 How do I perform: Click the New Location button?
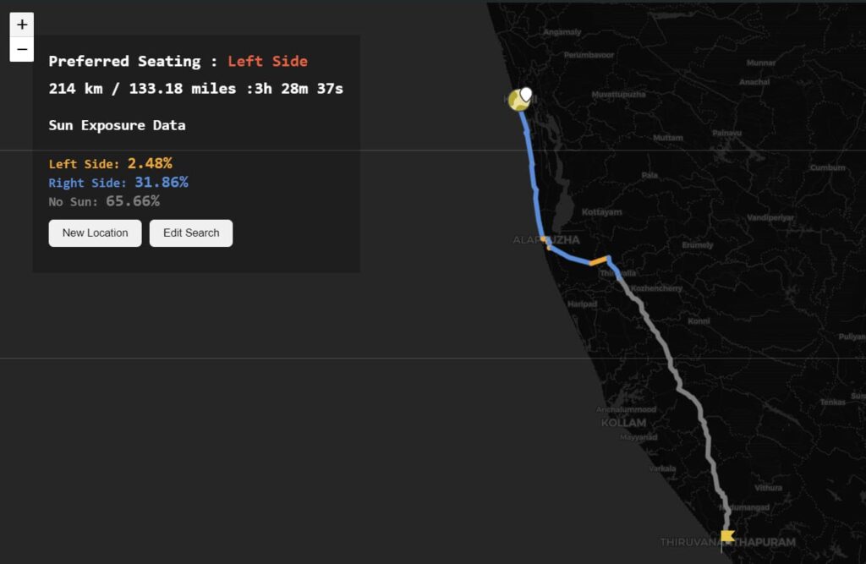coord(95,233)
